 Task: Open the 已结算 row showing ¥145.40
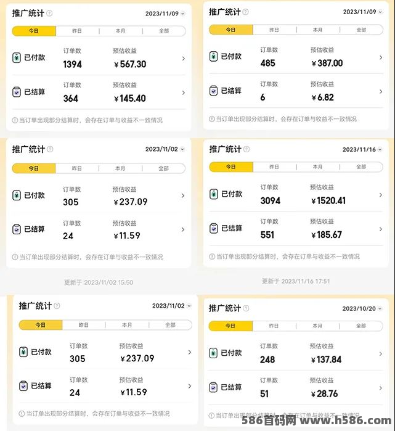click(99, 92)
